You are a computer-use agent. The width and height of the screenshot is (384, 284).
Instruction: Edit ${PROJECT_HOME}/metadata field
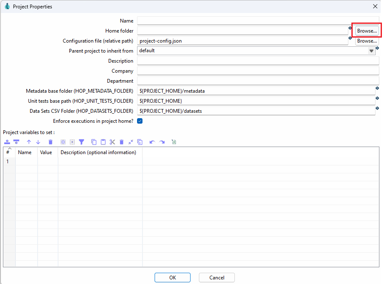(x=257, y=91)
